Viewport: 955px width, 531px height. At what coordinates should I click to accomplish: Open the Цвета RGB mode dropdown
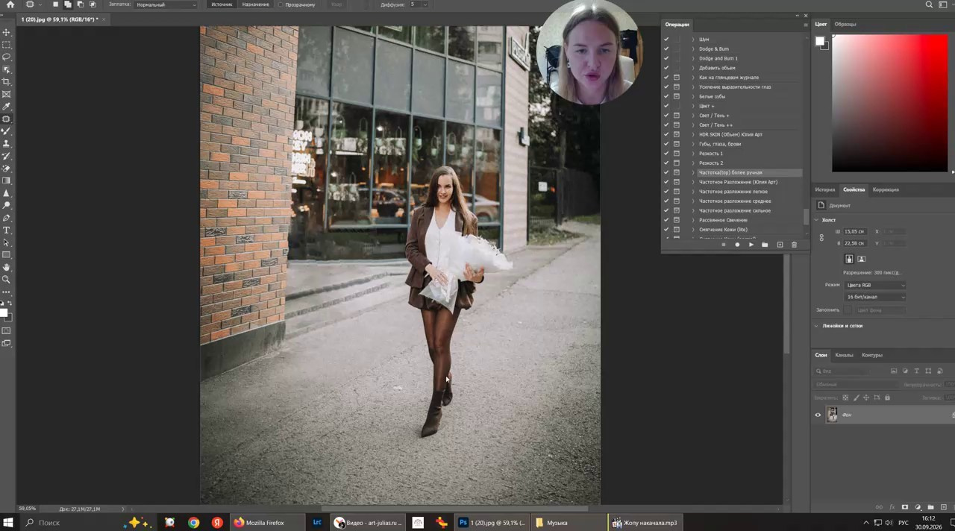[x=875, y=285]
